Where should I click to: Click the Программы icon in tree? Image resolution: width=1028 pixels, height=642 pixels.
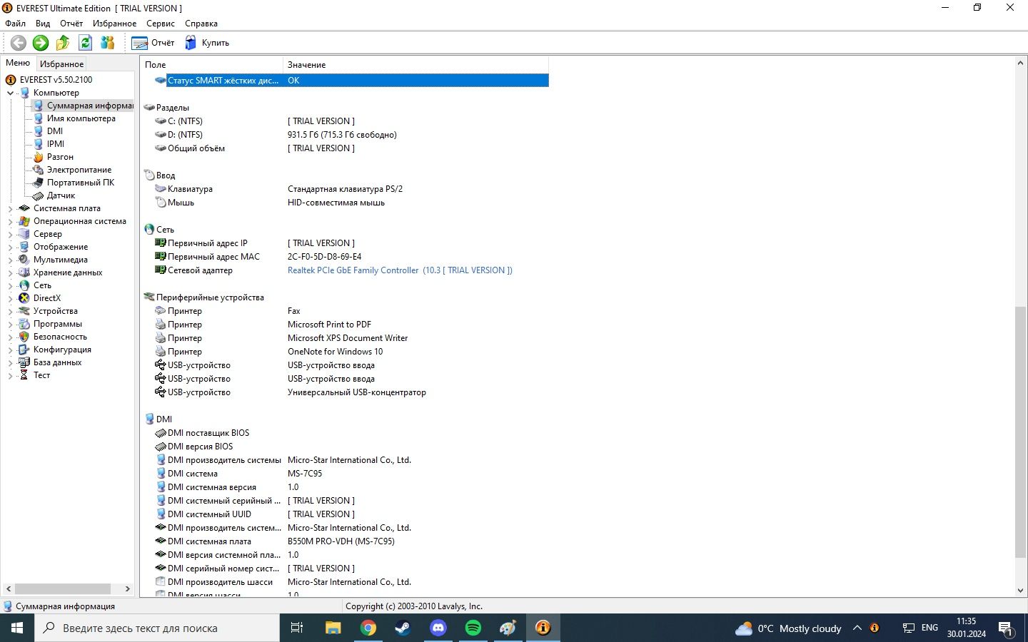coord(24,324)
